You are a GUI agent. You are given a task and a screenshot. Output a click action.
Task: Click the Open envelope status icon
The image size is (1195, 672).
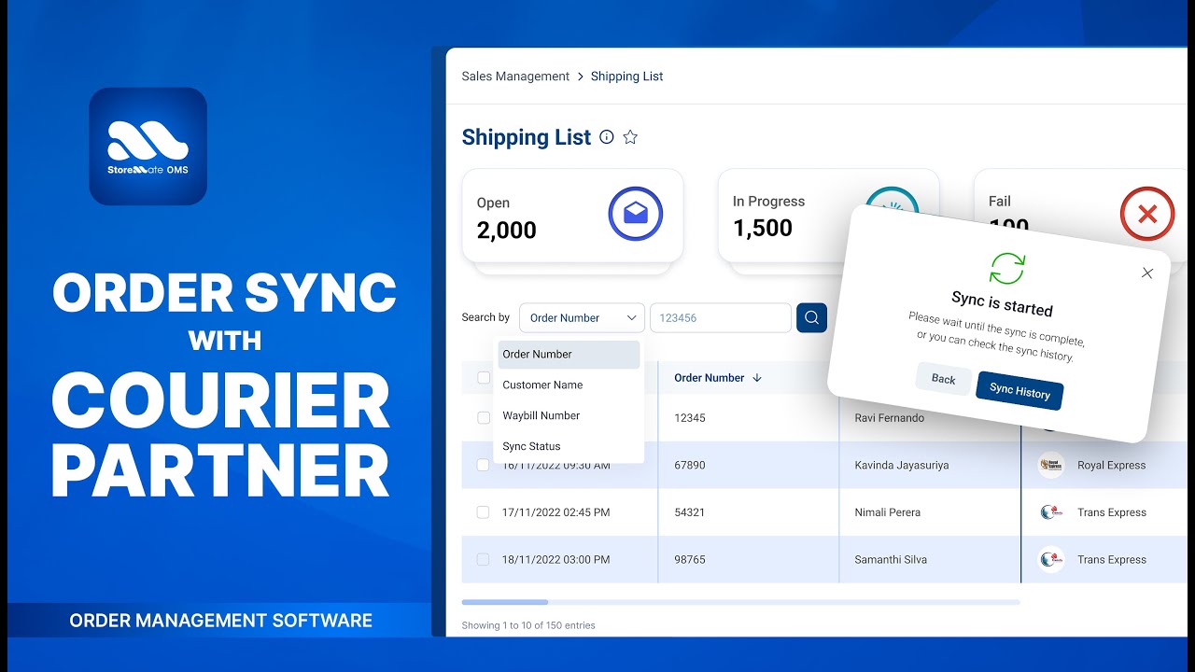point(636,214)
